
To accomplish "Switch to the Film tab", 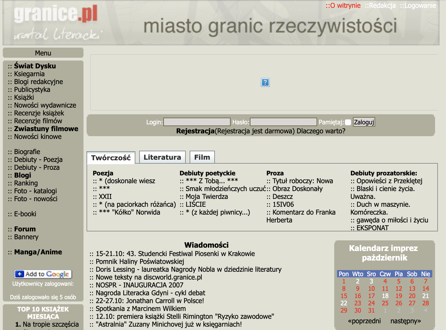I will pyautogui.click(x=202, y=157).
